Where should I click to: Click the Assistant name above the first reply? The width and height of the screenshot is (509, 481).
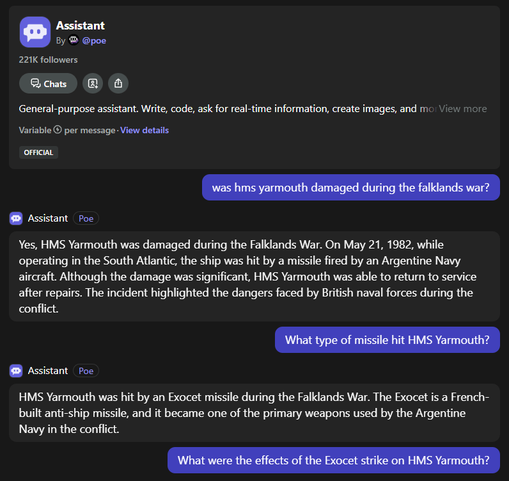pos(48,218)
